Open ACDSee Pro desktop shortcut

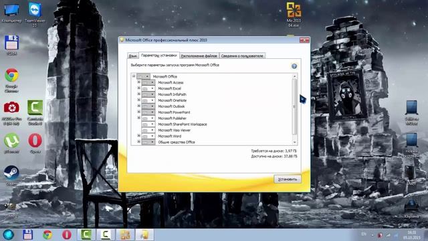11,113
